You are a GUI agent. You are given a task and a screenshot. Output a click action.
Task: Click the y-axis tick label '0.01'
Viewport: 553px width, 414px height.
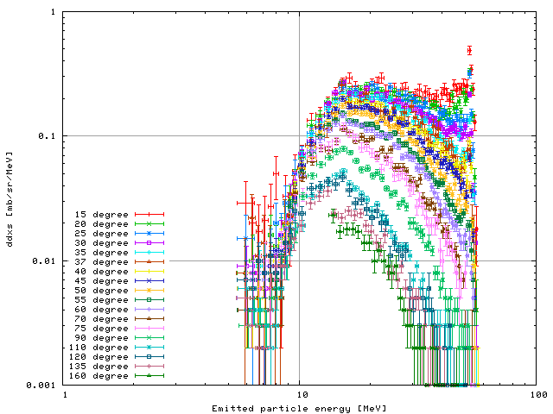45,260
